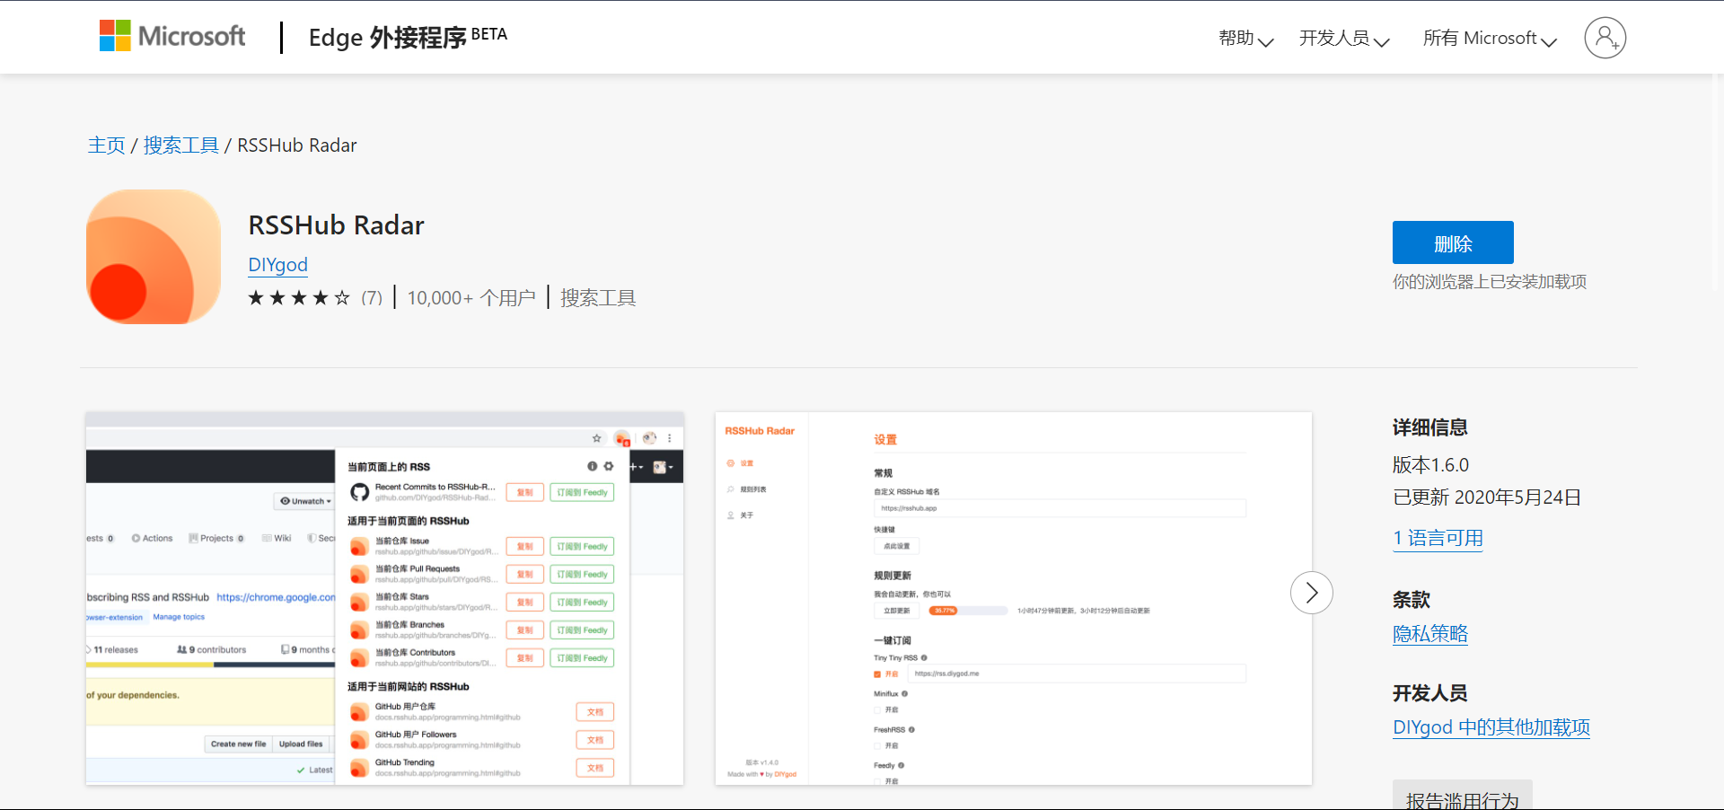Click RSSHub Radar in the breadcrumb
Screen dimensions: 1724x810
(x=297, y=145)
